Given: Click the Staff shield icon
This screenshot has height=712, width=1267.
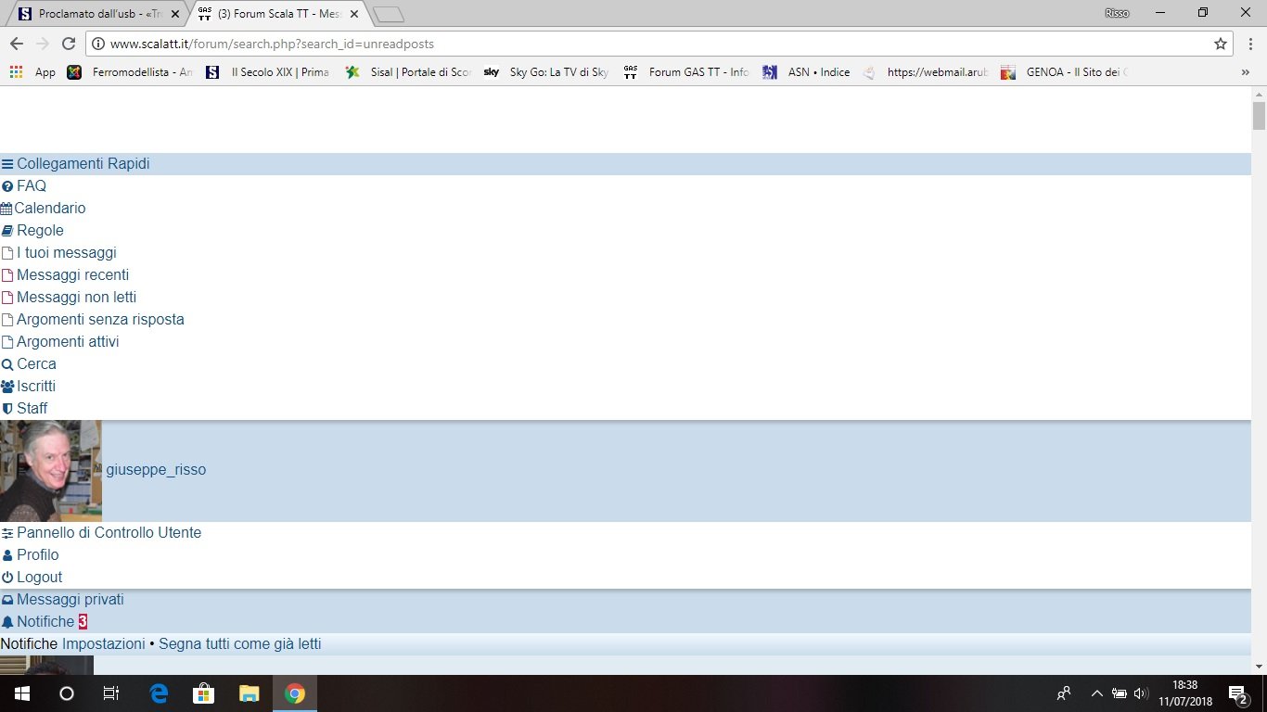Looking at the screenshot, I should tap(7, 409).
